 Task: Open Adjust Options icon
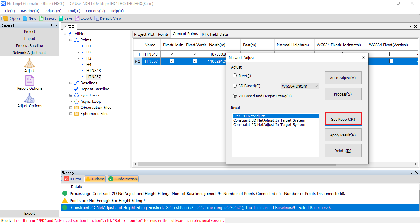(x=30, y=98)
